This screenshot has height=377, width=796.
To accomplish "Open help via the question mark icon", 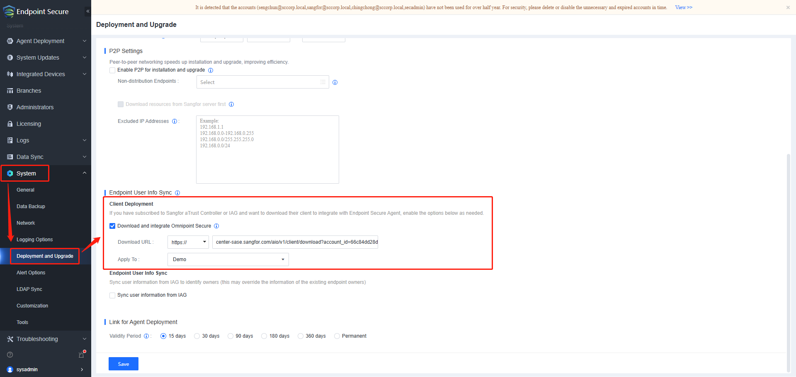I will click(x=10, y=355).
